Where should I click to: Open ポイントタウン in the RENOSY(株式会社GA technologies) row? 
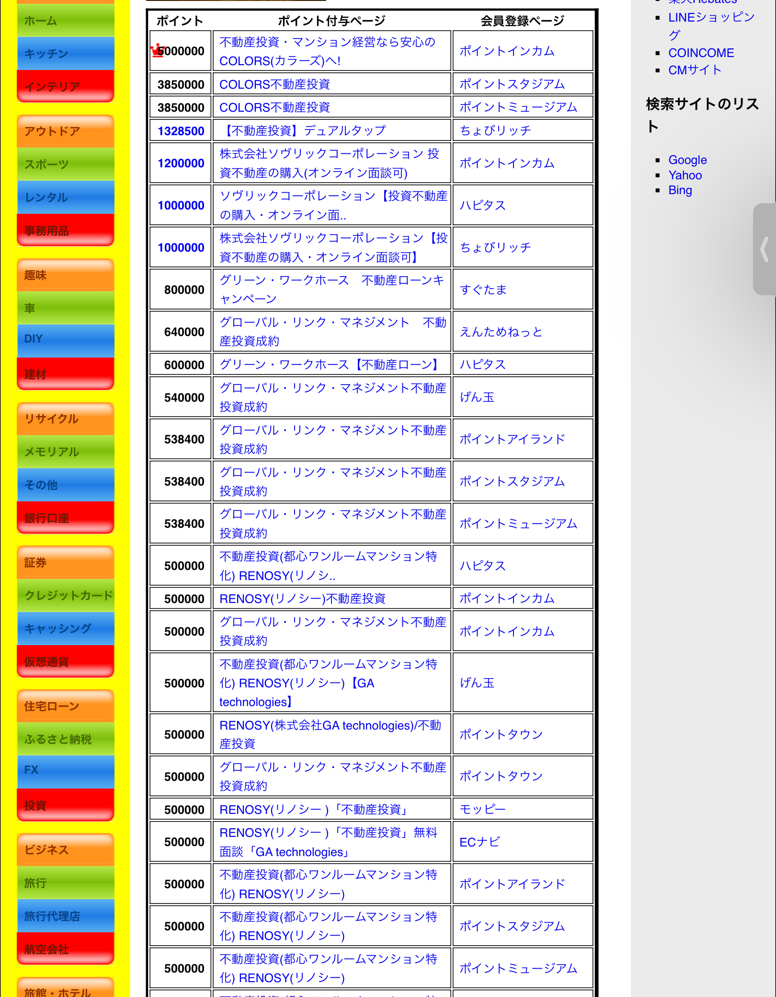[501, 734]
